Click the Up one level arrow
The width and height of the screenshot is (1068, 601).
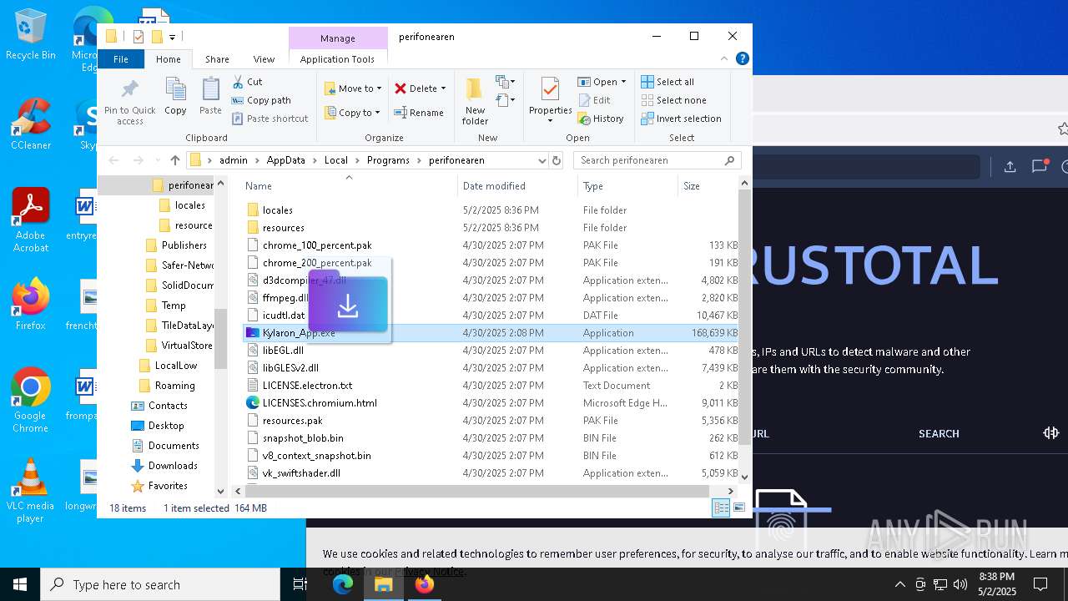(174, 160)
